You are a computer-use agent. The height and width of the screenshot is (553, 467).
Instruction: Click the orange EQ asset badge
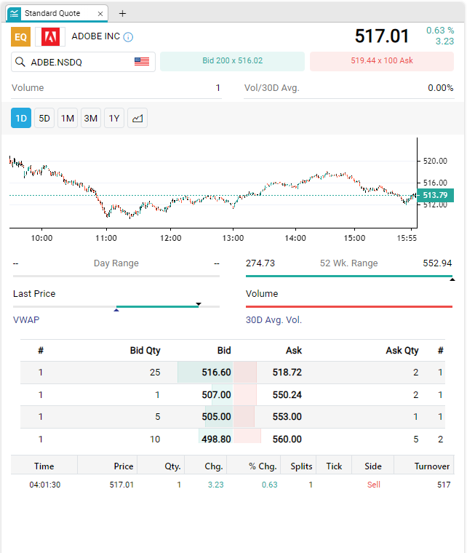click(21, 36)
